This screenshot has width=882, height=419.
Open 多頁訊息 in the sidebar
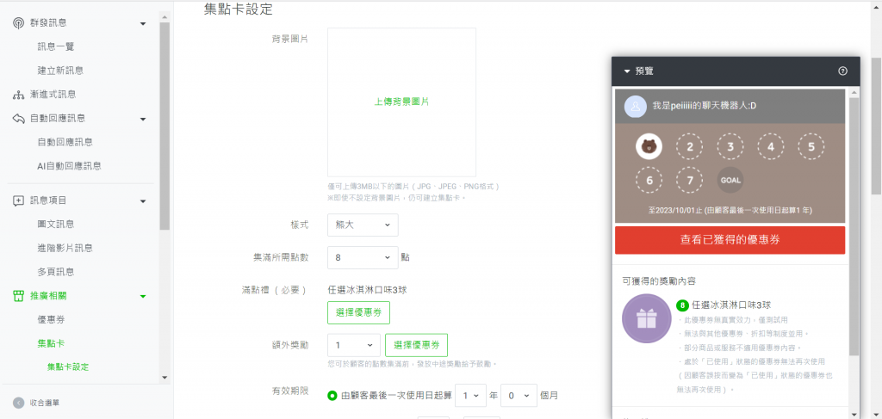[x=56, y=272]
